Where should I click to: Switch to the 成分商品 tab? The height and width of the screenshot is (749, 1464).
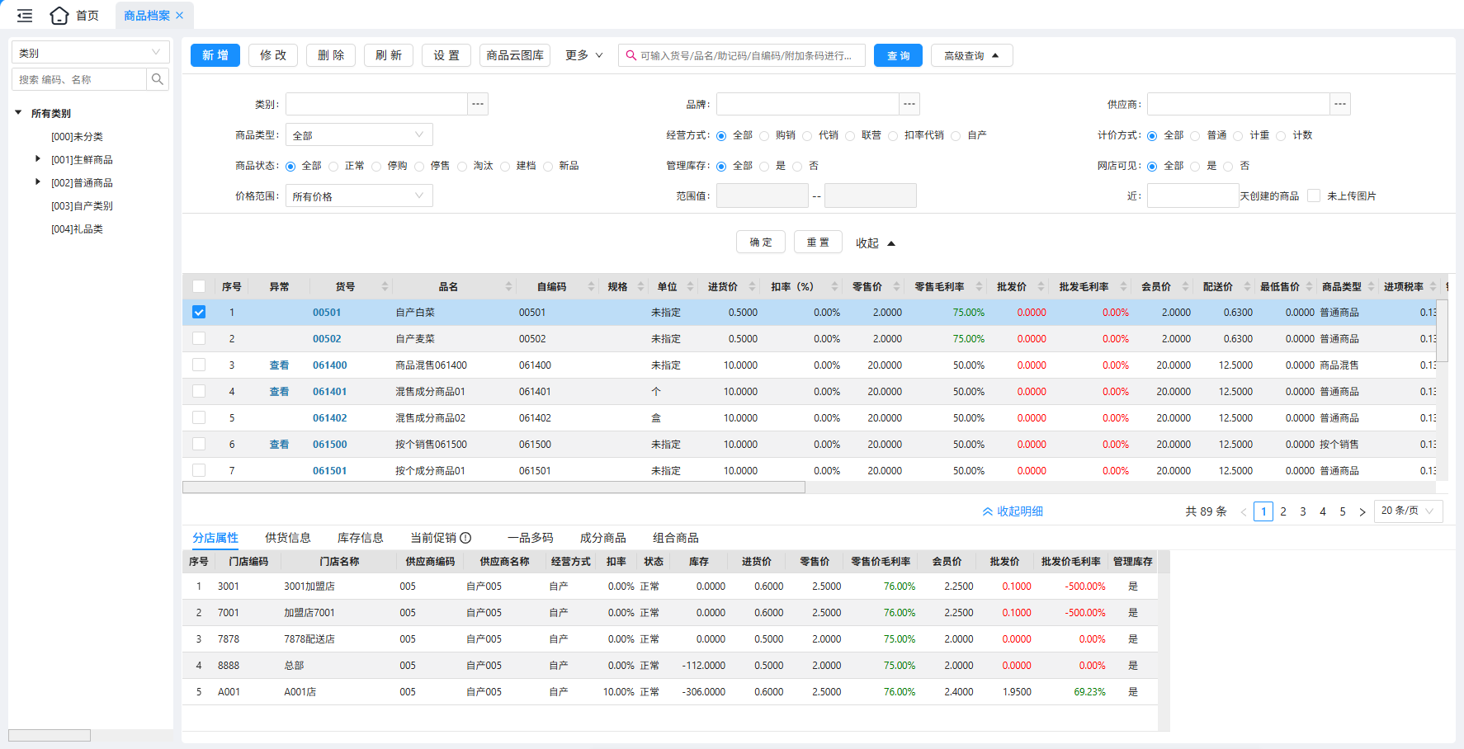[x=603, y=538]
